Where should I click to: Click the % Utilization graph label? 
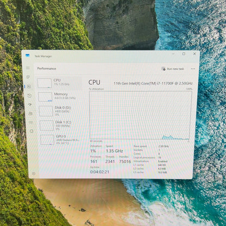[96, 89]
